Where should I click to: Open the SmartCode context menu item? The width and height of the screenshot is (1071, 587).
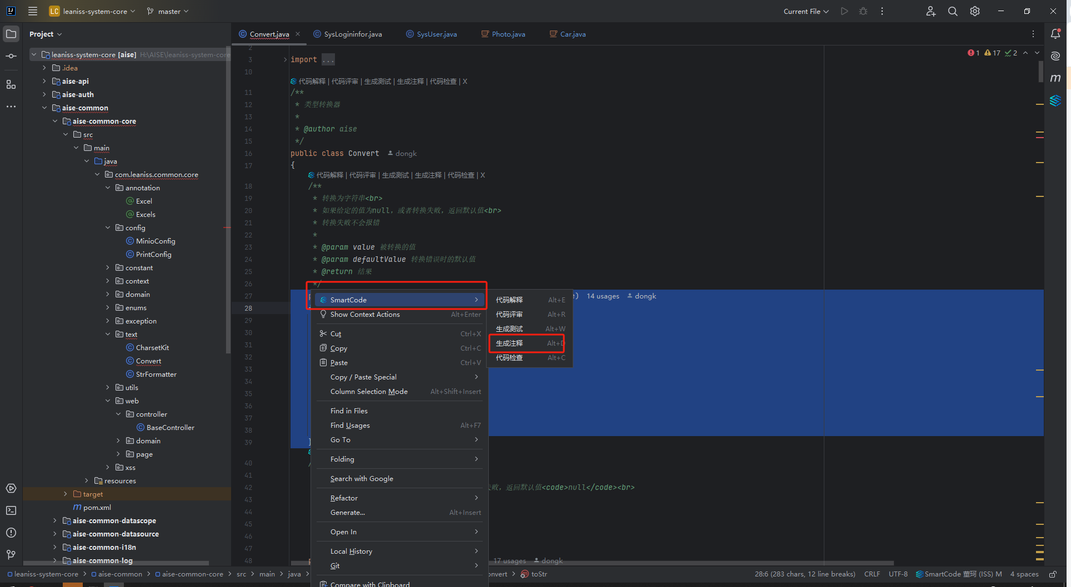399,300
